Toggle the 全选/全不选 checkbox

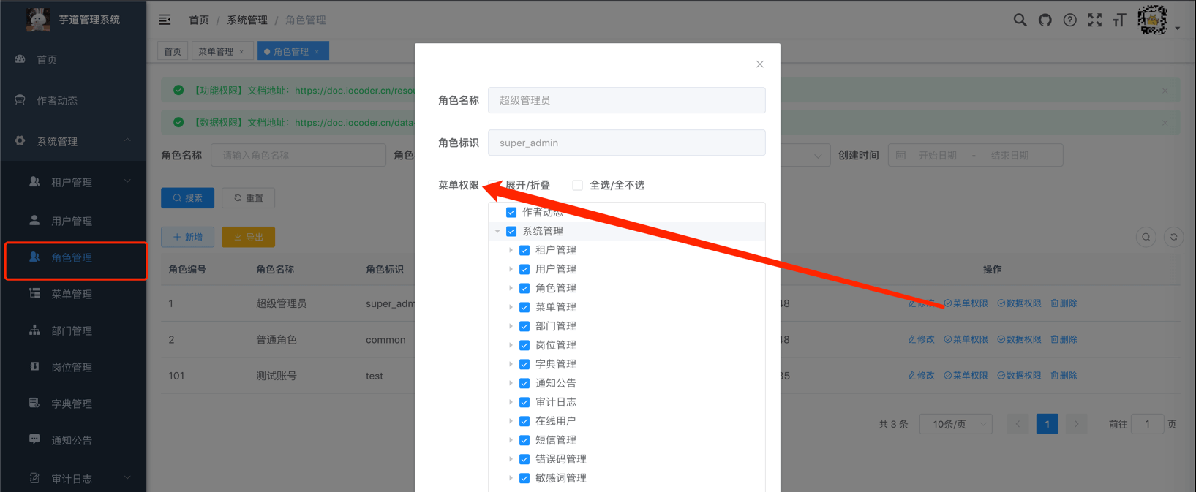[x=578, y=185]
